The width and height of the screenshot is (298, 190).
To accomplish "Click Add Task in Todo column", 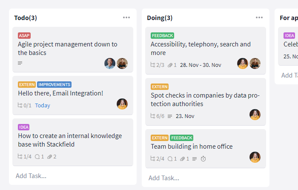I will pyautogui.click(x=31, y=176).
